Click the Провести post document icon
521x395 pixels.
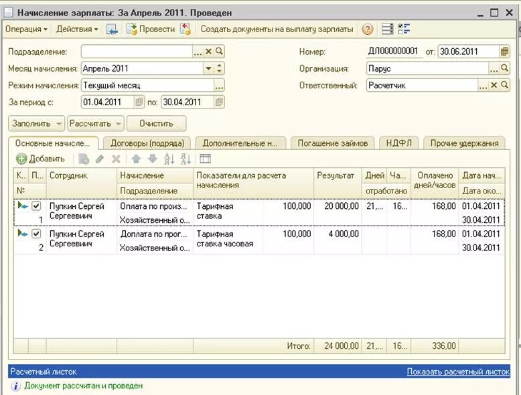pyautogui.click(x=131, y=29)
